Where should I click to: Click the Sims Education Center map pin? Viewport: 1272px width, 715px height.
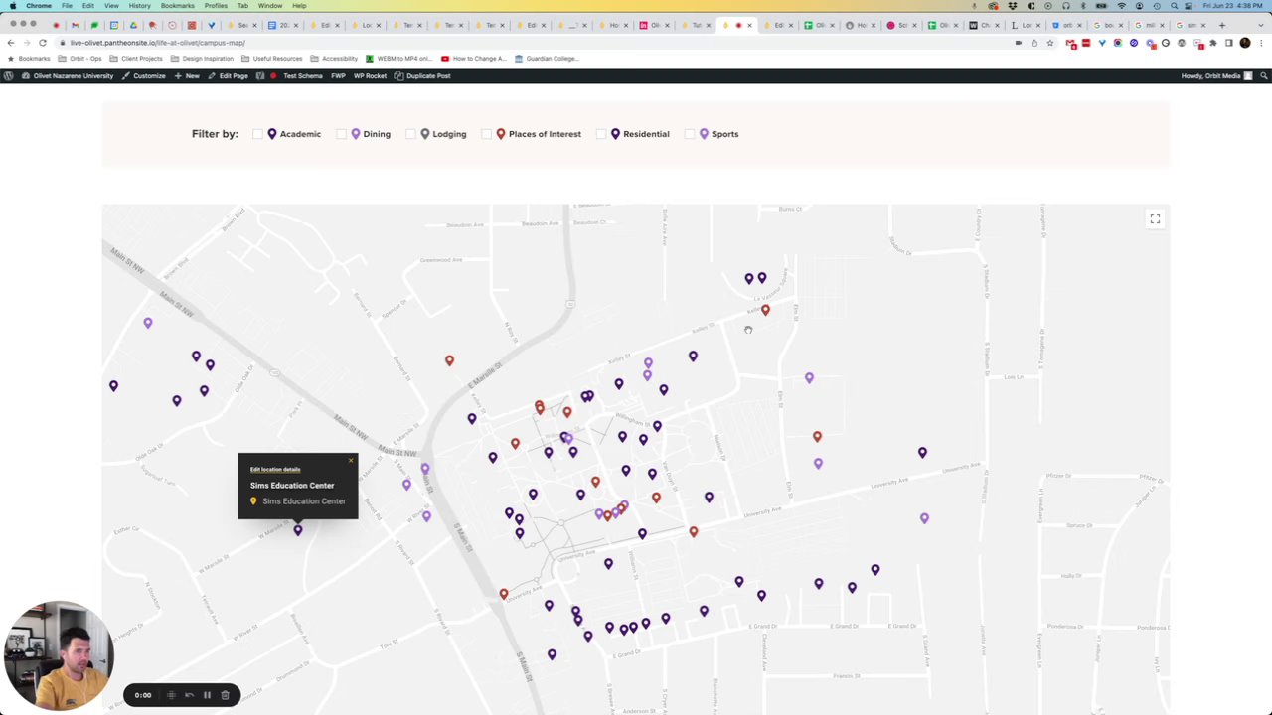[297, 530]
